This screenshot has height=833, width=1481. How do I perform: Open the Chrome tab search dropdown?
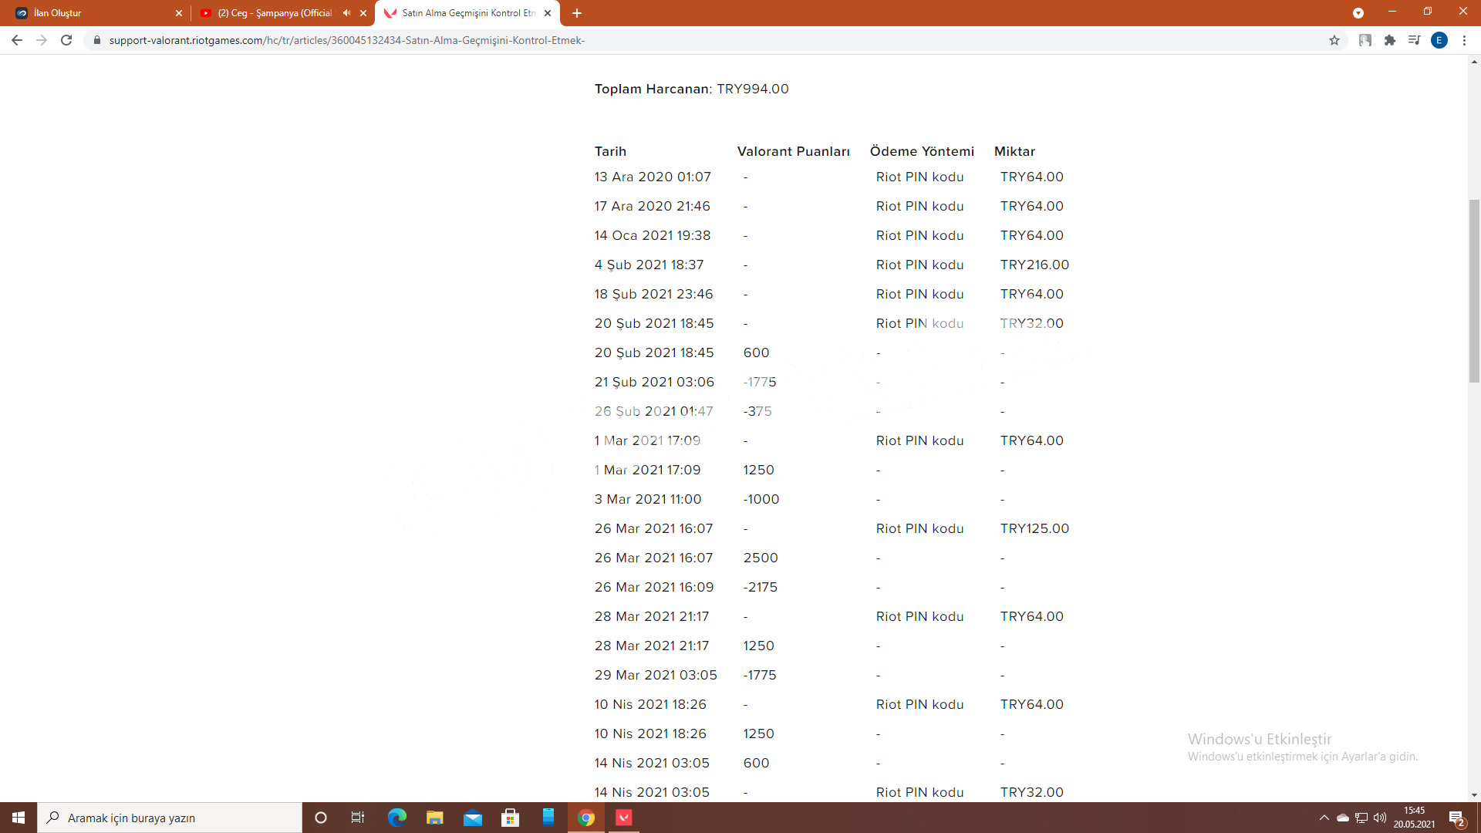[1358, 13]
